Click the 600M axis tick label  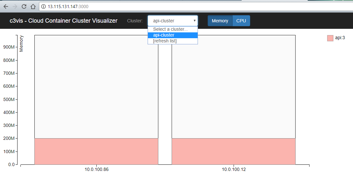tap(9, 86)
